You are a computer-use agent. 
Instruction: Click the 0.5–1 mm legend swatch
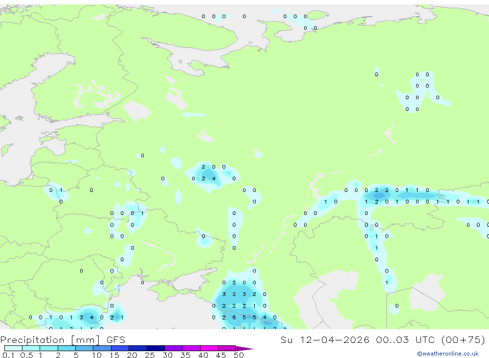(31, 348)
